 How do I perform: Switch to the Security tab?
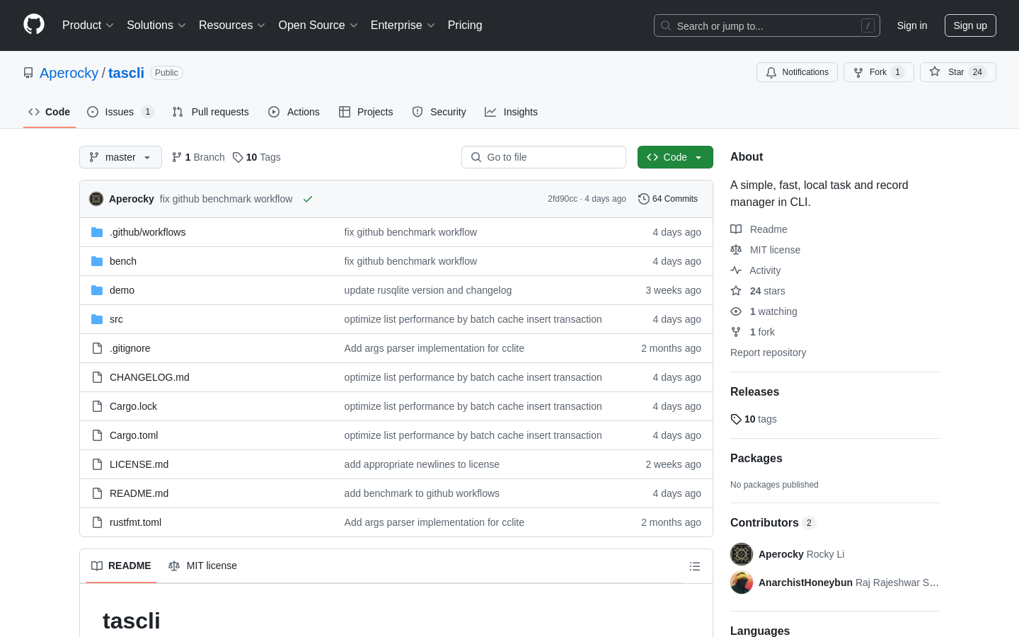pyautogui.click(x=439, y=112)
